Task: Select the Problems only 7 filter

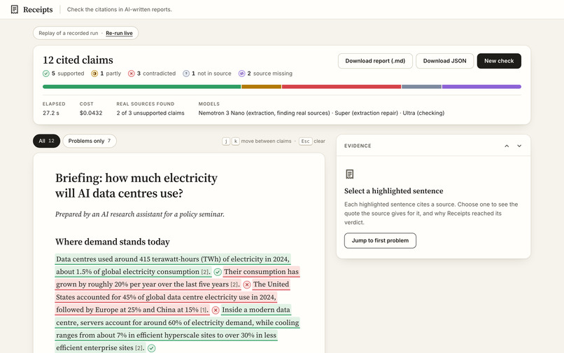Action: pyautogui.click(x=90, y=141)
